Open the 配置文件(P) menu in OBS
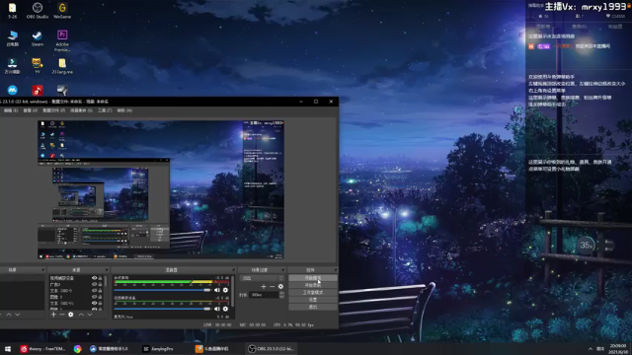The image size is (632, 355). pyautogui.click(x=53, y=110)
